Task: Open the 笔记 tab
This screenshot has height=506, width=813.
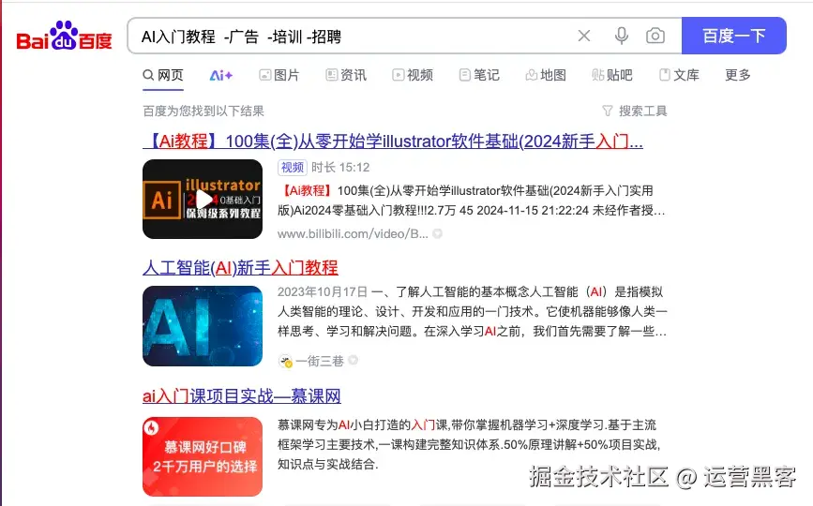Action: [479, 75]
